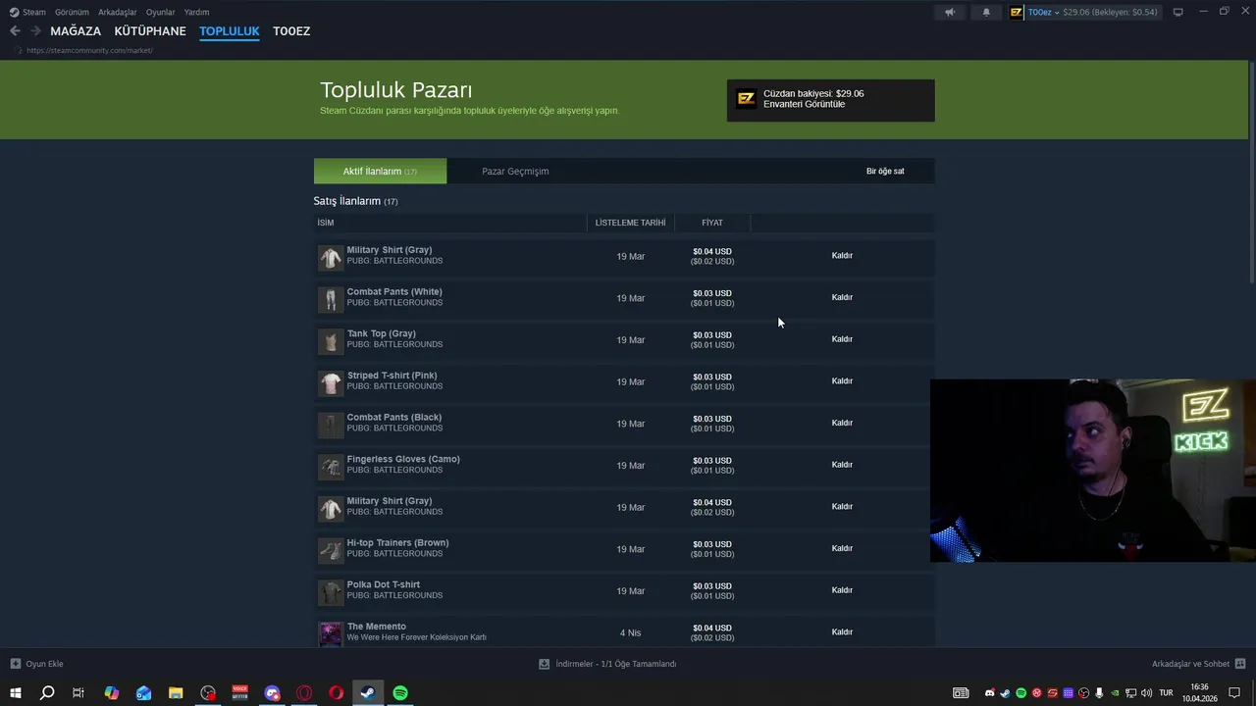Open the Görünüm menu
Image resolution: width=1256 pixels, height=706 pixels.
(72, 12)
